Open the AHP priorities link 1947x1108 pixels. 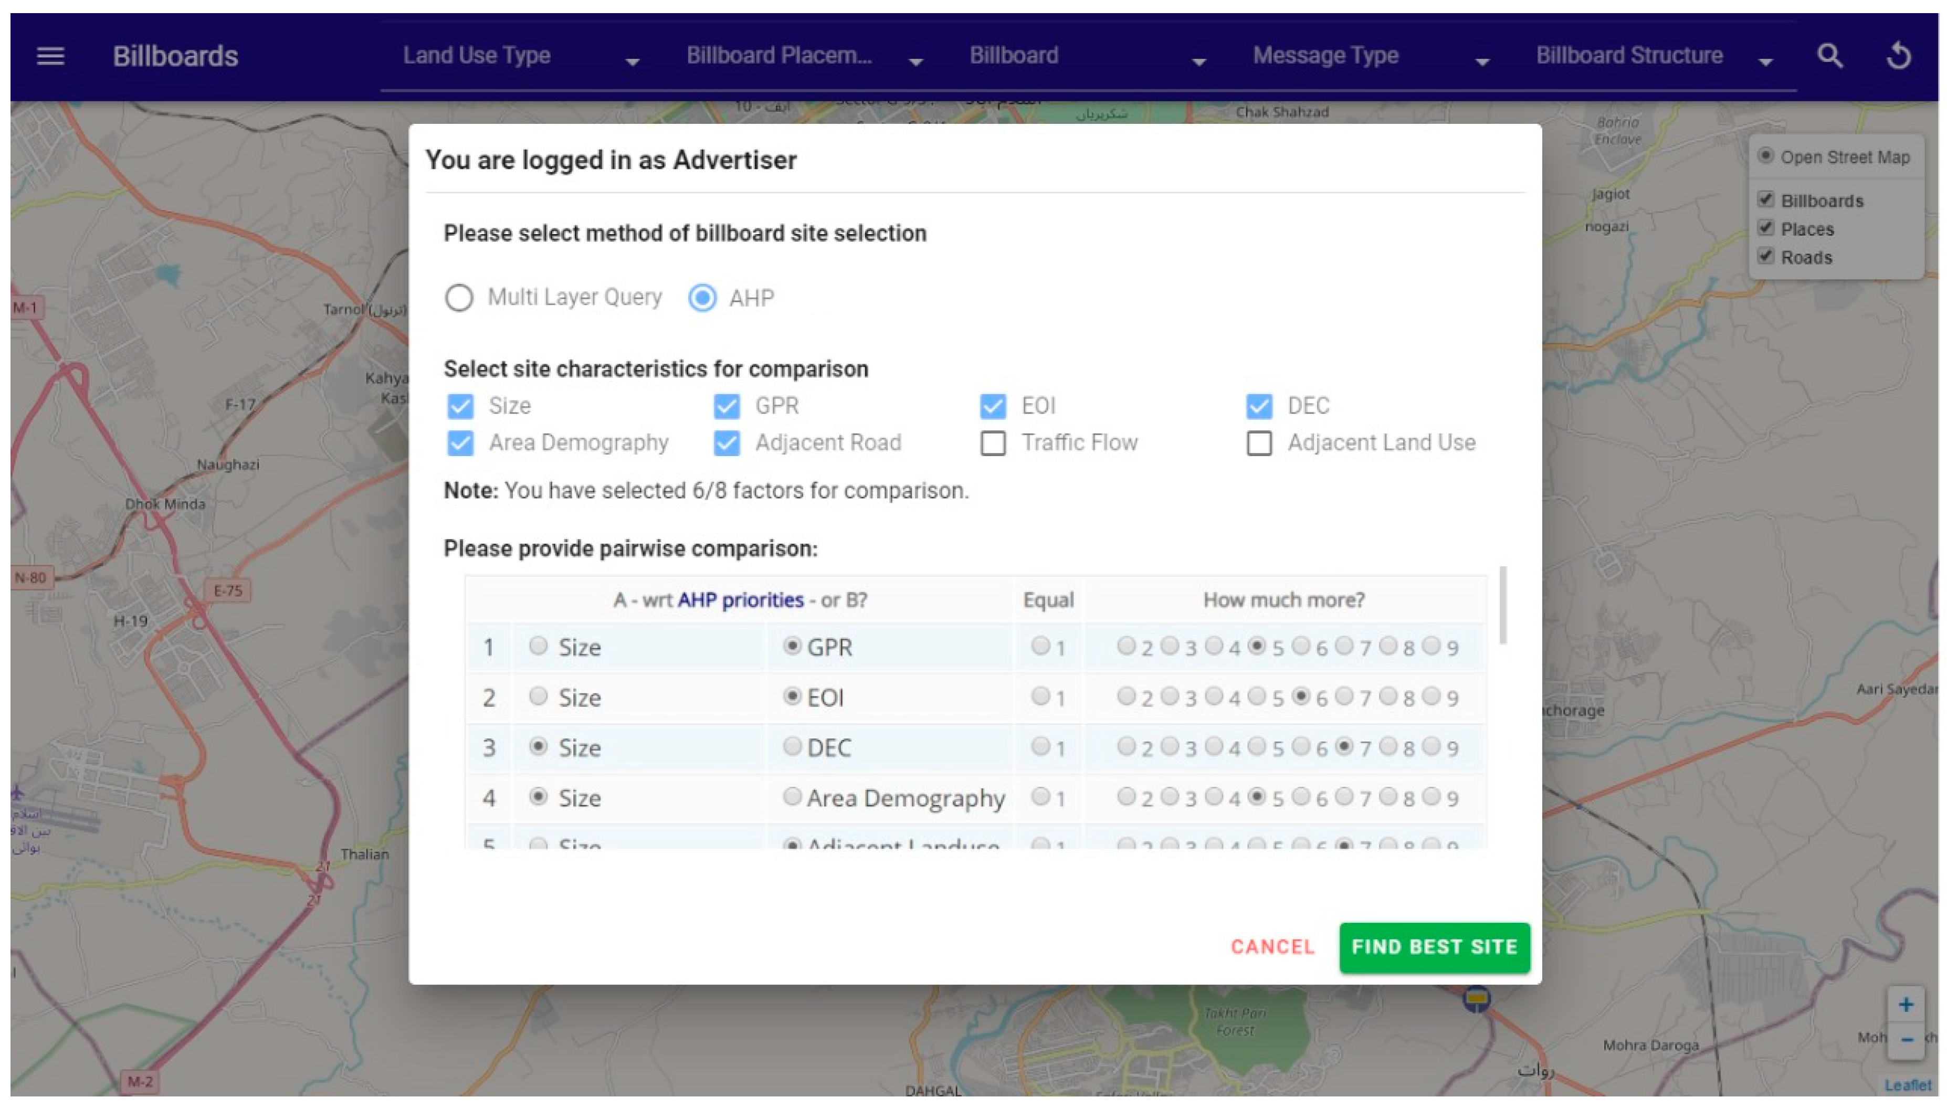point(740,600)
